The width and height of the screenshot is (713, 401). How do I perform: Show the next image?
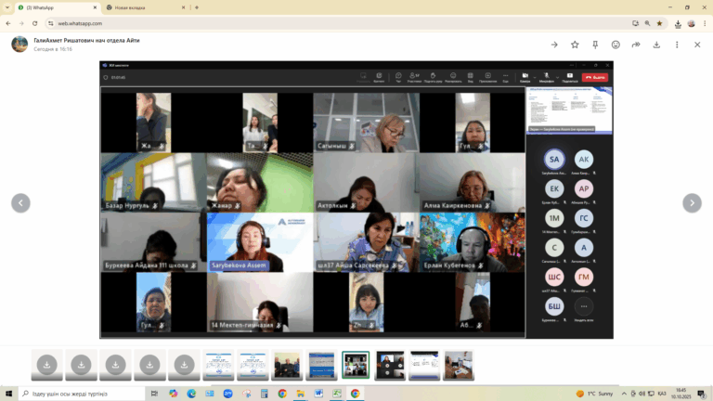[x=692, y=202]
